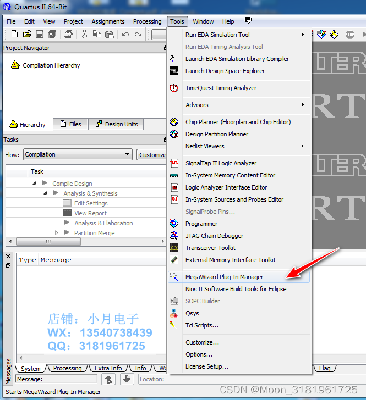Click the Tasks horizontal scrollbar thumb

[x=48, y=241]
